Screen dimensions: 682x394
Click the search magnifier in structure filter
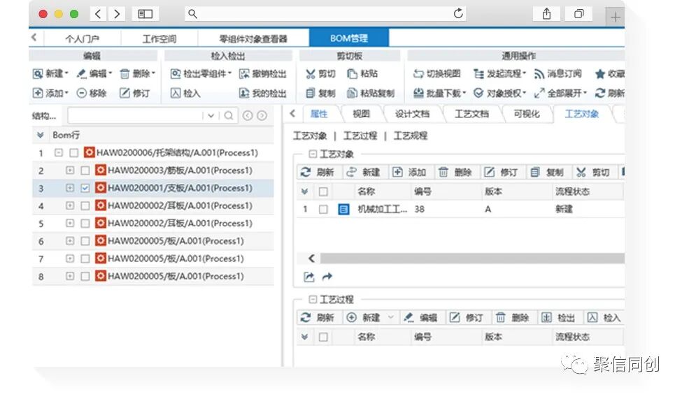coord(229,115)
